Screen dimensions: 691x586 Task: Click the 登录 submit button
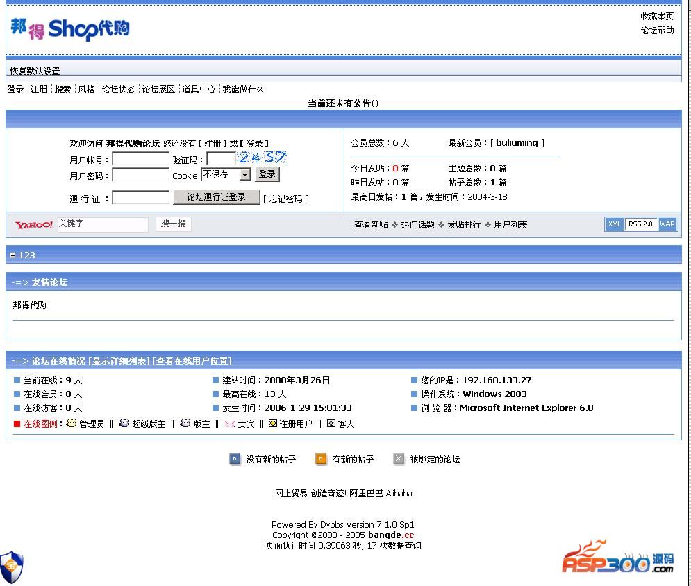(x=267, y=174)
